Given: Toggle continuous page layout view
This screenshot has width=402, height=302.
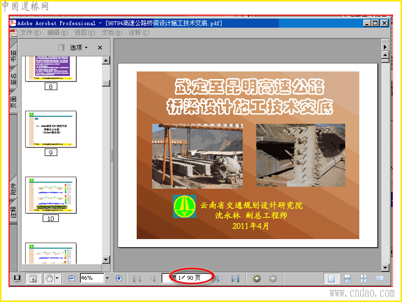Looking at the screenshot, I should 347,278.
